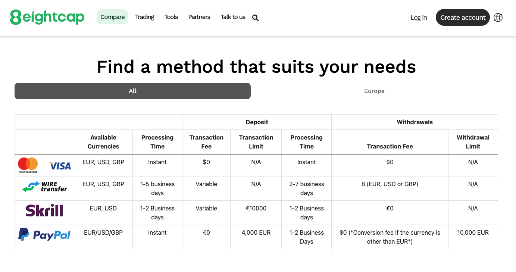Image resolution: width=516 pixels, height=272 pixels.
Task: Click 'EUR, USD' in the Skrill row
Action: [103, 208]
